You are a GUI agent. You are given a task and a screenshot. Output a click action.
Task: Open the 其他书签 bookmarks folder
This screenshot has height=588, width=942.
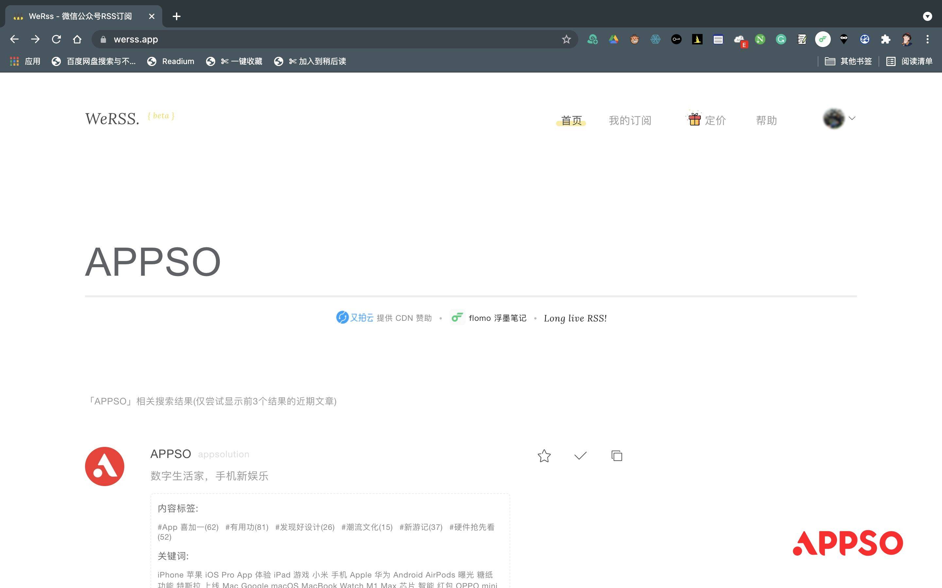click(848, 61)
